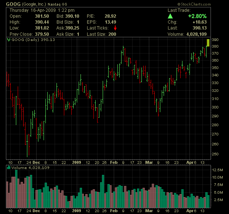Click the green up-triangle change indicator

point(170,16)
